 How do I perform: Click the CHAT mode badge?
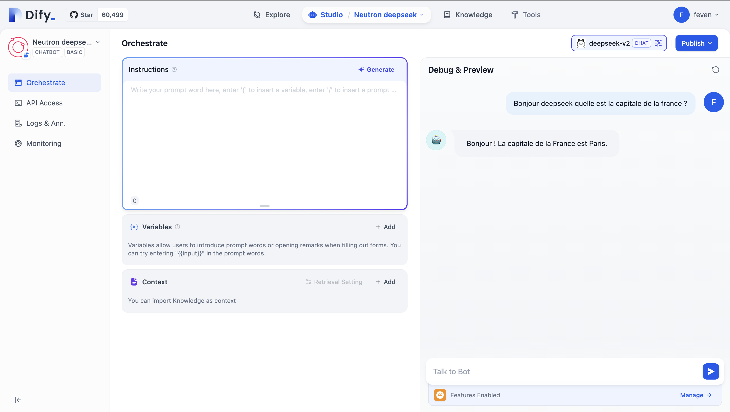tap(641, 43)
